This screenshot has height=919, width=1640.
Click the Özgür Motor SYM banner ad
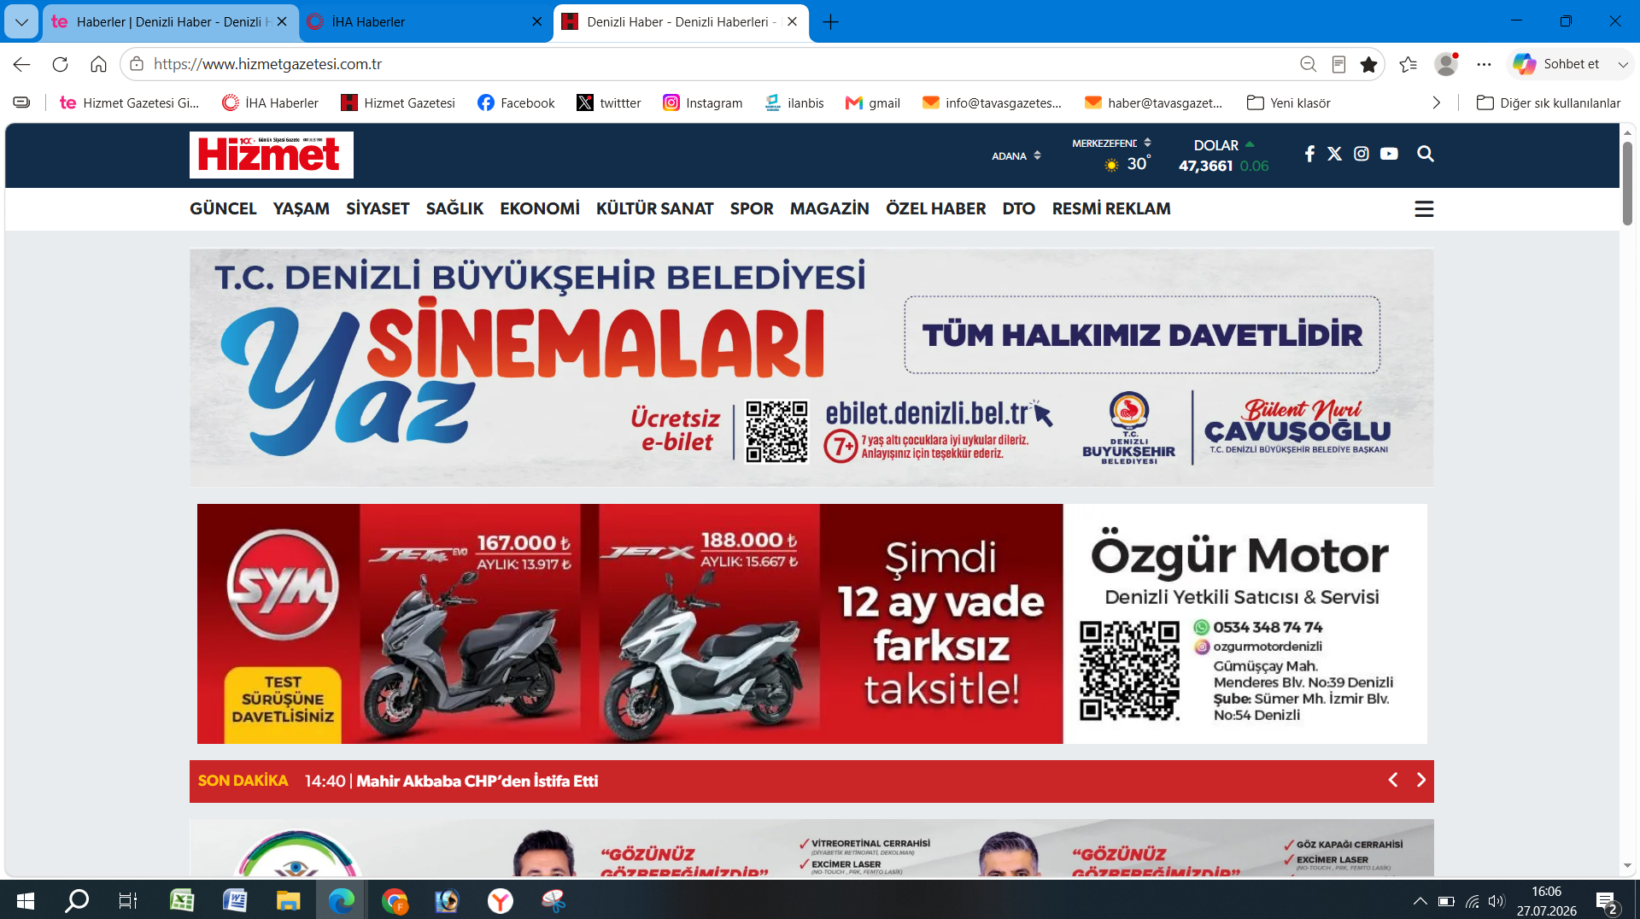[x=811, y=623]
